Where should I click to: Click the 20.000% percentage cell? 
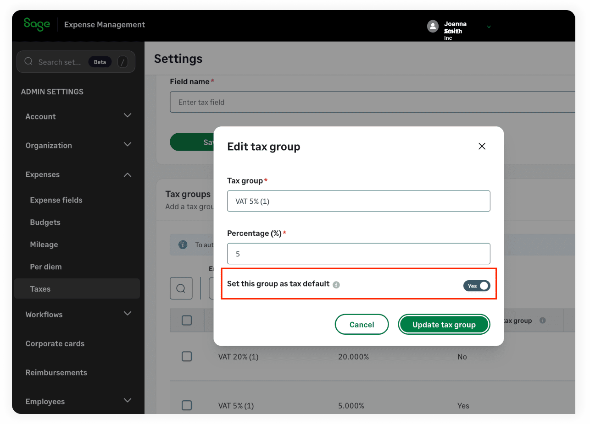click(x=353, y=357)
